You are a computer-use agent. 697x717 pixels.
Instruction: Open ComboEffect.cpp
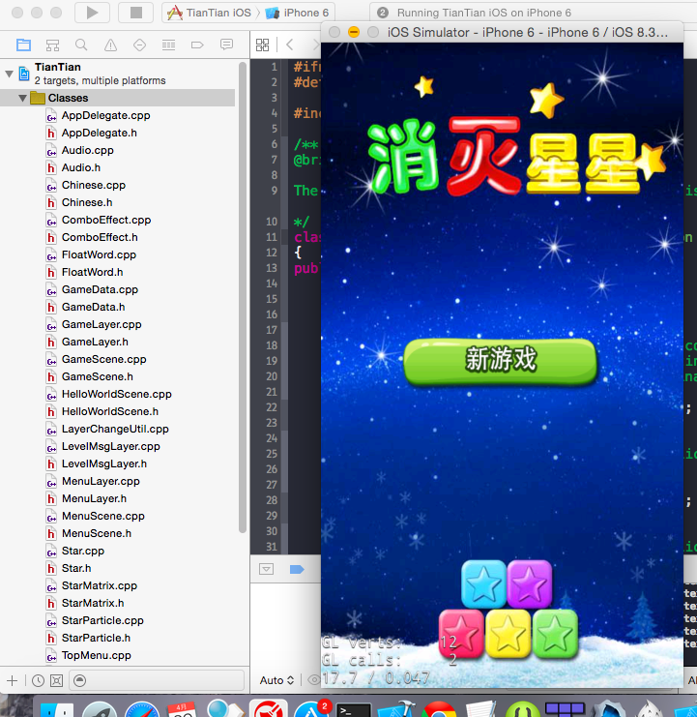pyautogui.click(x=106, y=220)
